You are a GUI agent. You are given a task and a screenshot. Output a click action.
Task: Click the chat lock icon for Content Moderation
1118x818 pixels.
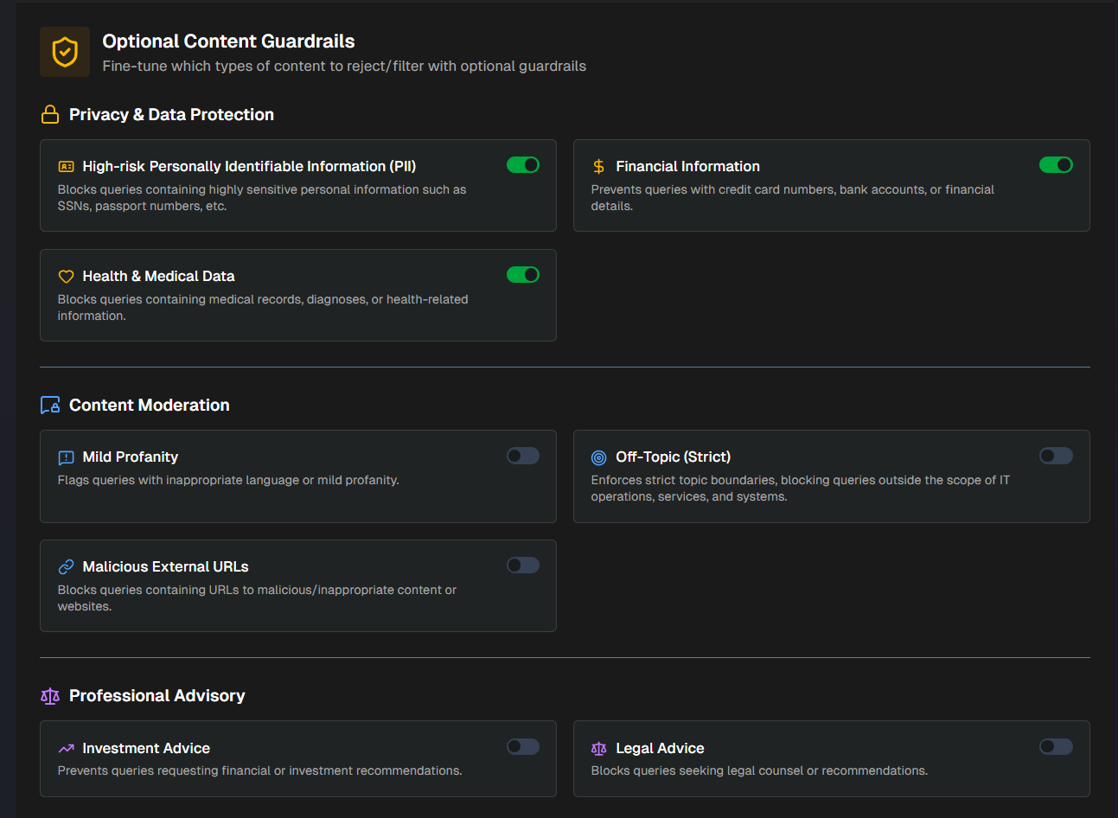tap(50, 406)
